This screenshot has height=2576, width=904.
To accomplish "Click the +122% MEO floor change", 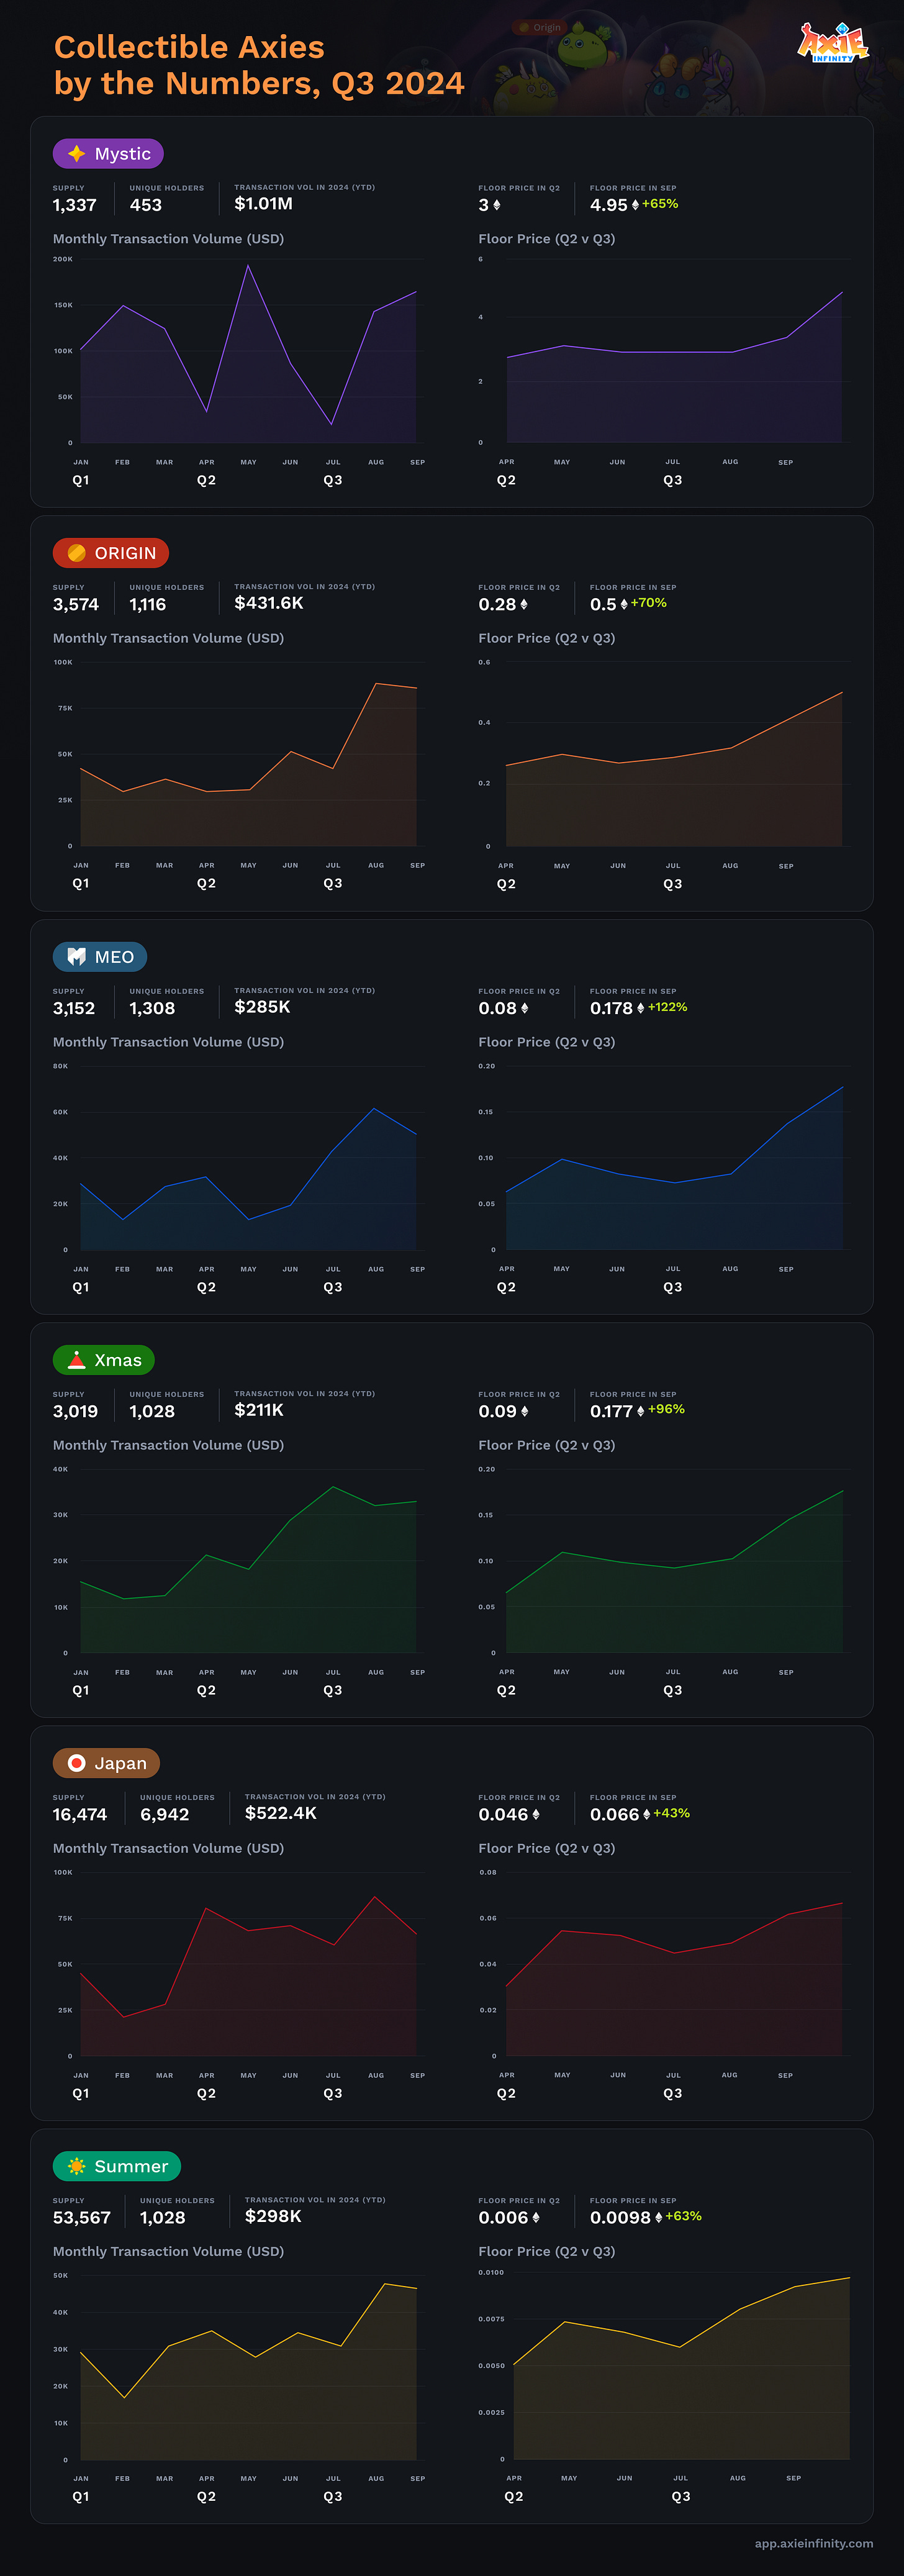I will pyautogui.click(x=668, y=1007).
